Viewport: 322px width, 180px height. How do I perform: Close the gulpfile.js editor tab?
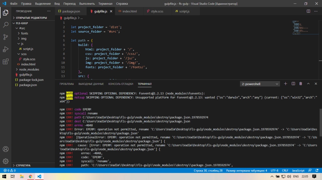click(111, 11)
